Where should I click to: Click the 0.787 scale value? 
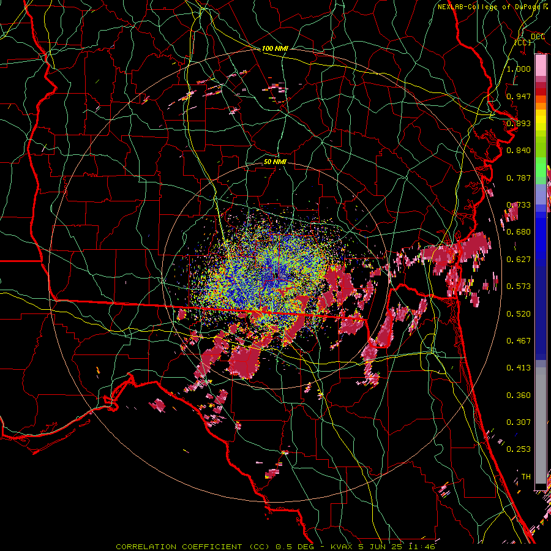point(519,178)
